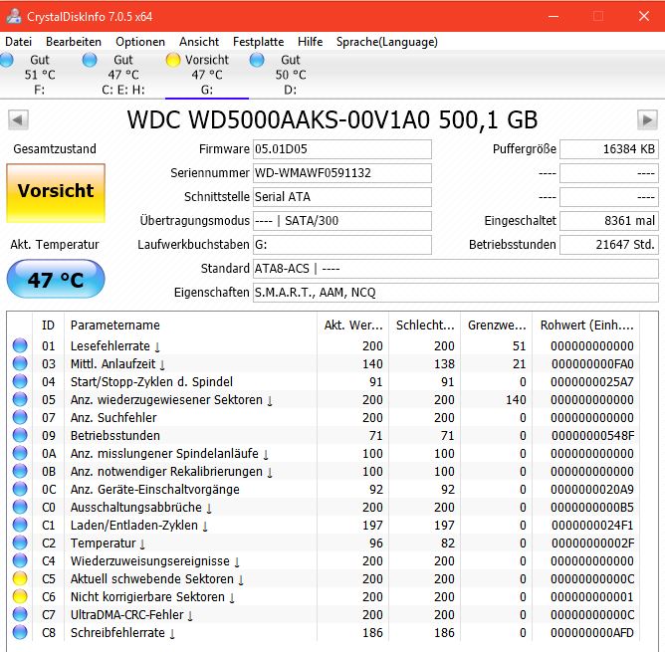Click the status orb for Mittl. Anlaufzeit row
665x652 pixels.
tap(20, 363)
